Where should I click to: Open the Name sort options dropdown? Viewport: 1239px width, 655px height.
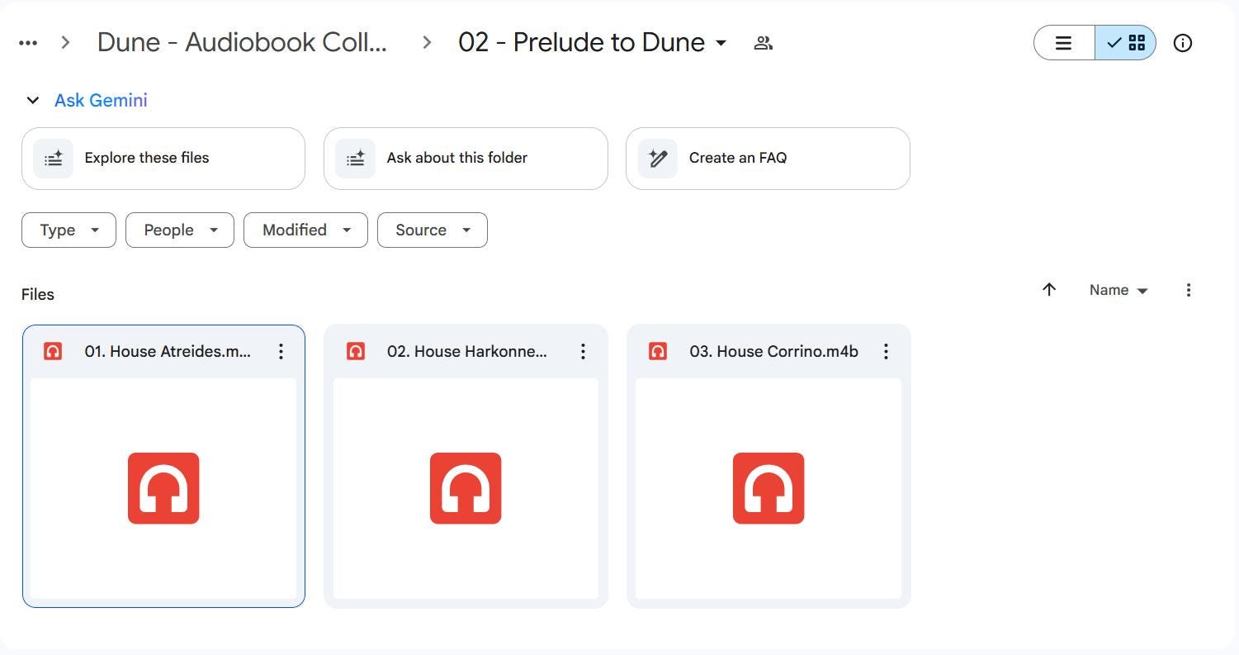pos(1118,290)
